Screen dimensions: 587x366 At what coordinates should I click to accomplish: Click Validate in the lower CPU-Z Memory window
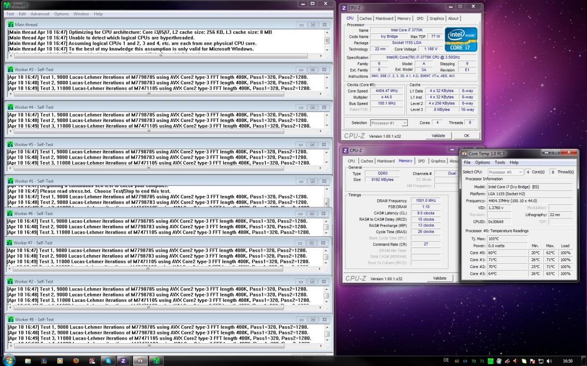click(x=440, y=278)
